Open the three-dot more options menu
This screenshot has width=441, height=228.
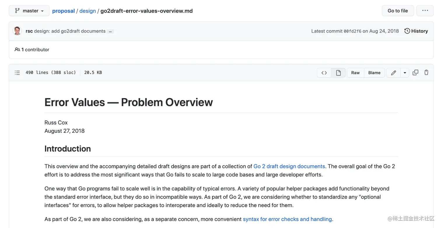tap(425, 11)
